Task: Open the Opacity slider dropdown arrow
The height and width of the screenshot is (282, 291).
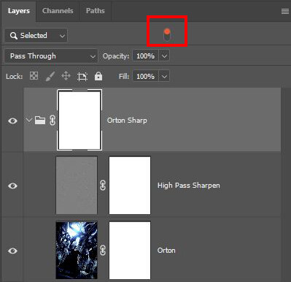Action: [164, 56]
